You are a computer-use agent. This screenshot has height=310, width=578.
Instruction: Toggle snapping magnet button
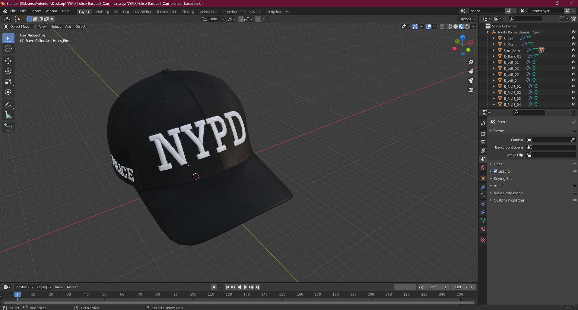[x=240, y=19]
